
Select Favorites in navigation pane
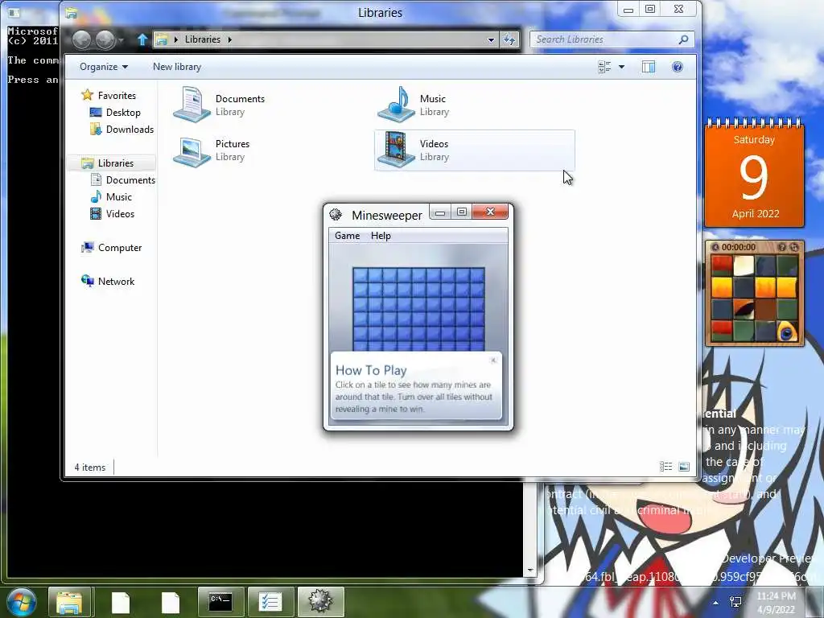tap(117, 96)
